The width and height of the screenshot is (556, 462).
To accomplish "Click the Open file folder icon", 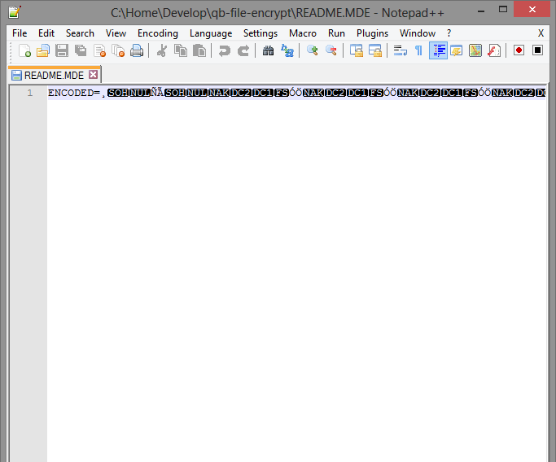I will 43,50.
